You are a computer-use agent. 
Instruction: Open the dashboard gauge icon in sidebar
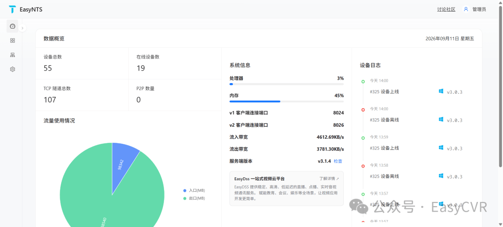(x=13, y=26)
